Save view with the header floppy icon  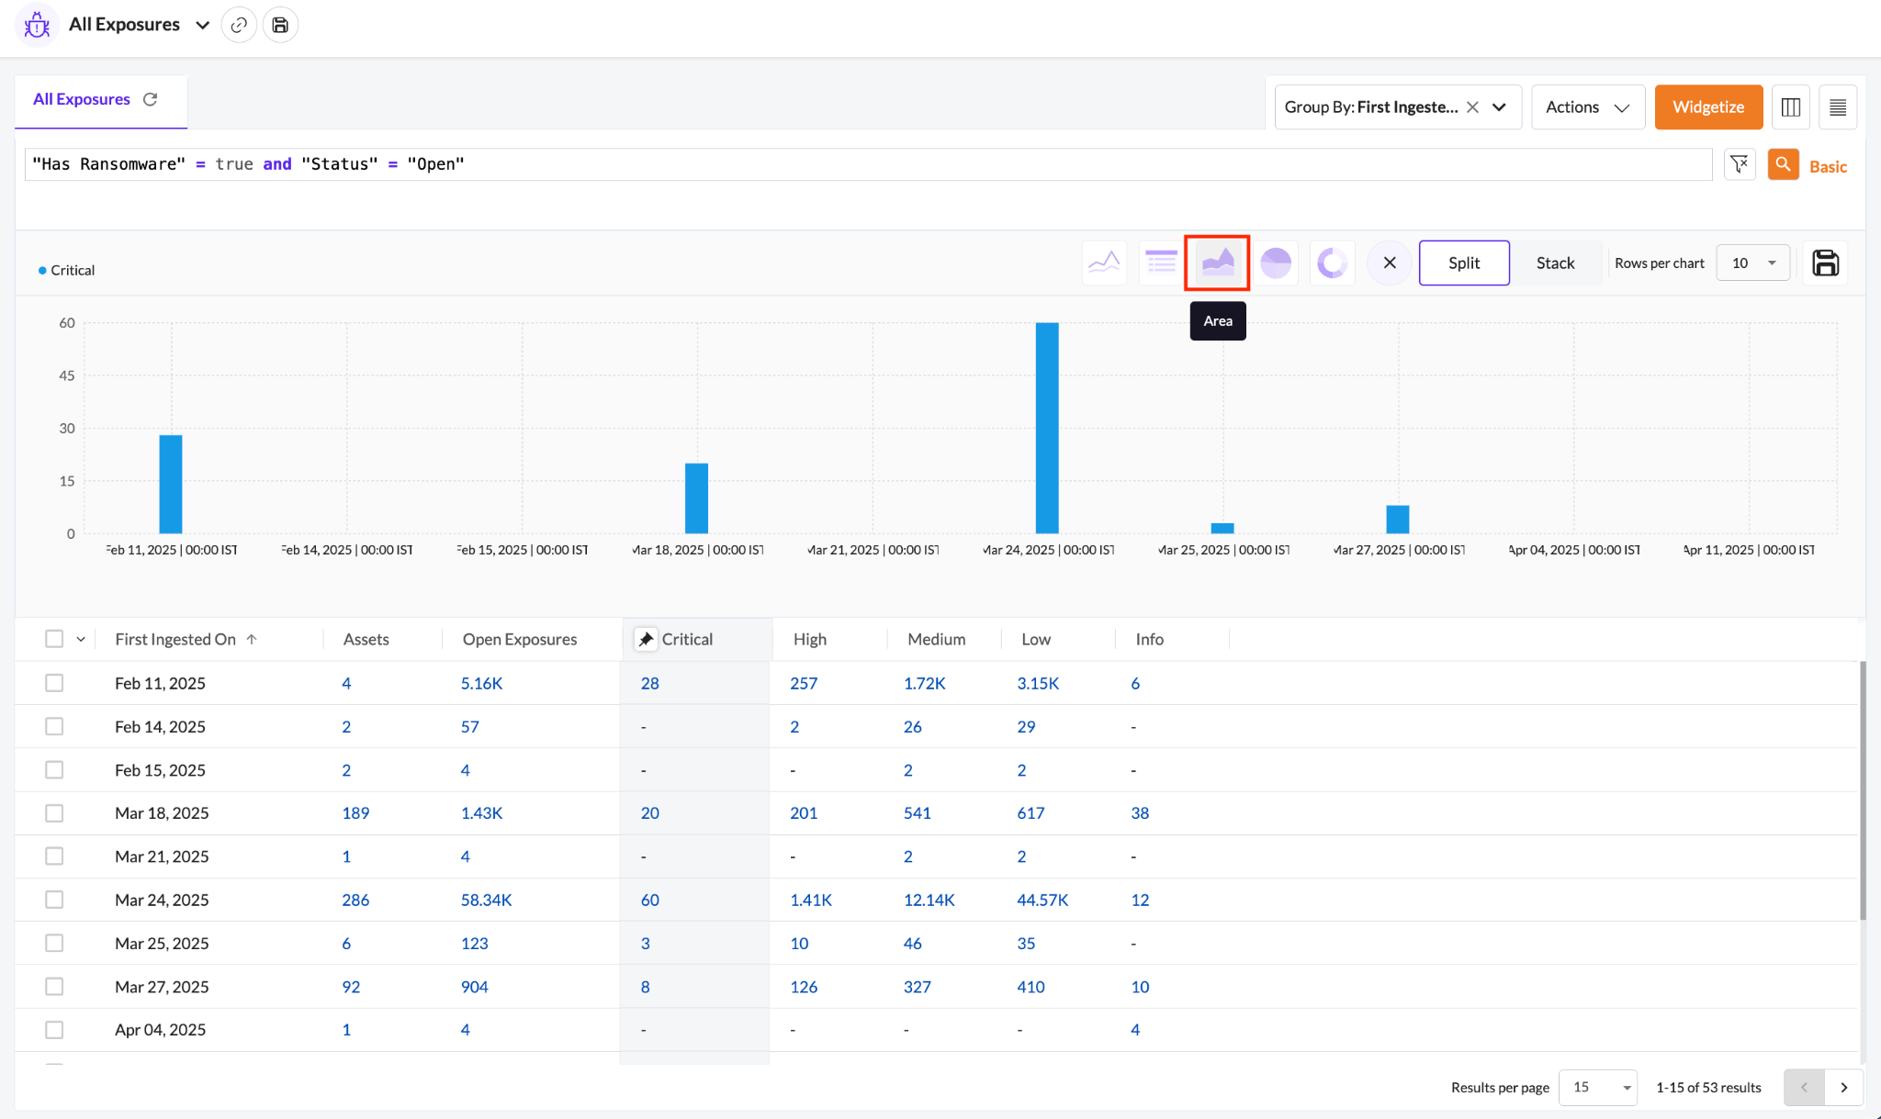click(280, 25)
